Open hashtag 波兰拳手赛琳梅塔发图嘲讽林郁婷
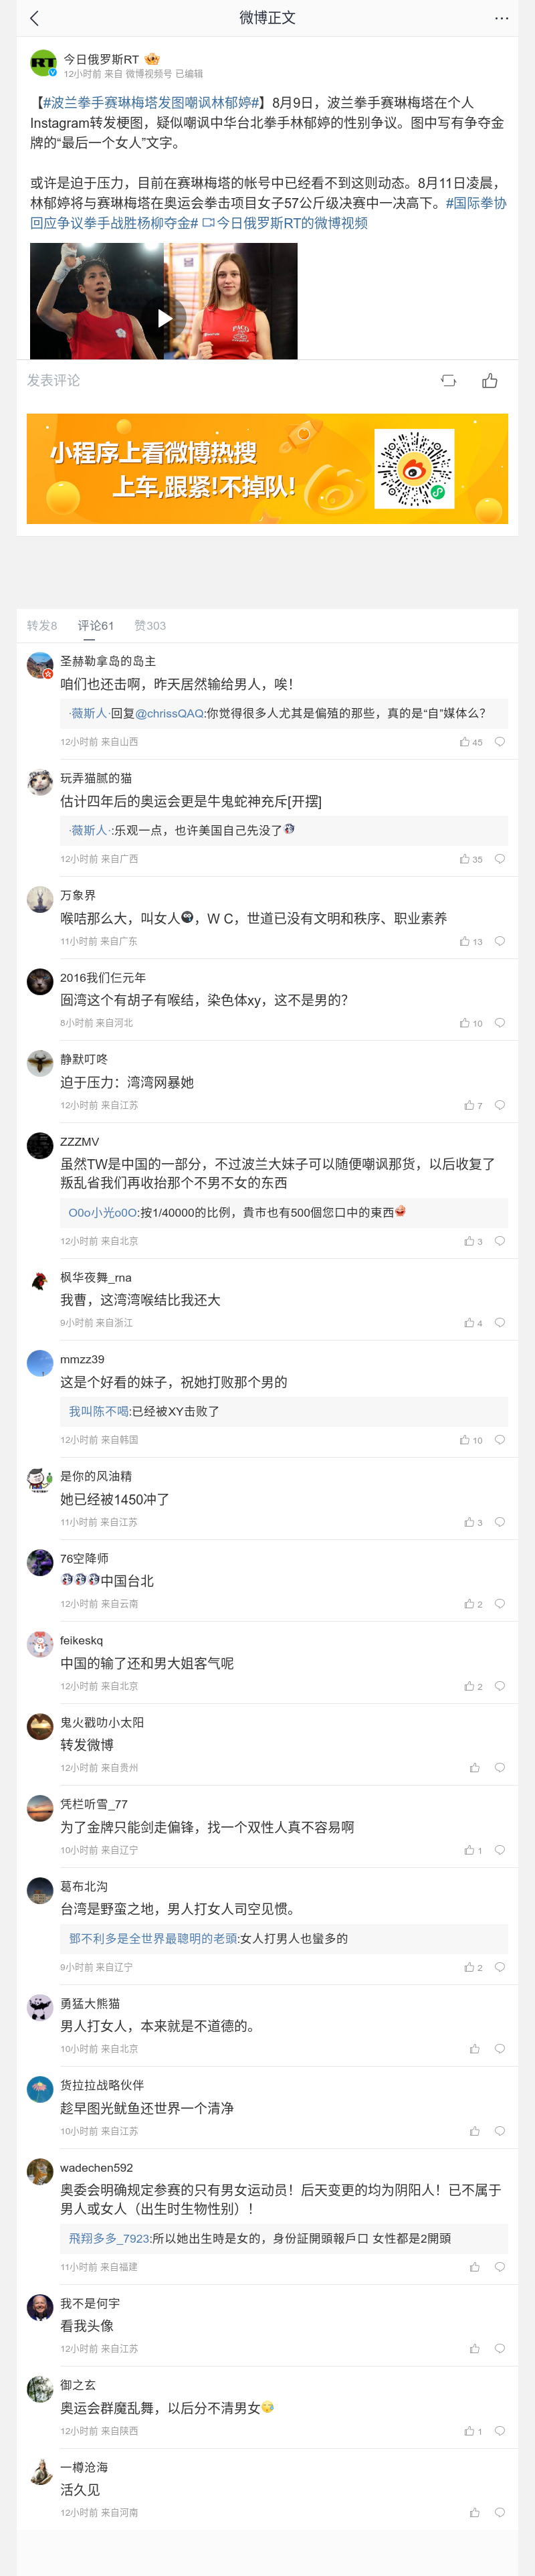 pyautogui.click(x=150, y=103)
